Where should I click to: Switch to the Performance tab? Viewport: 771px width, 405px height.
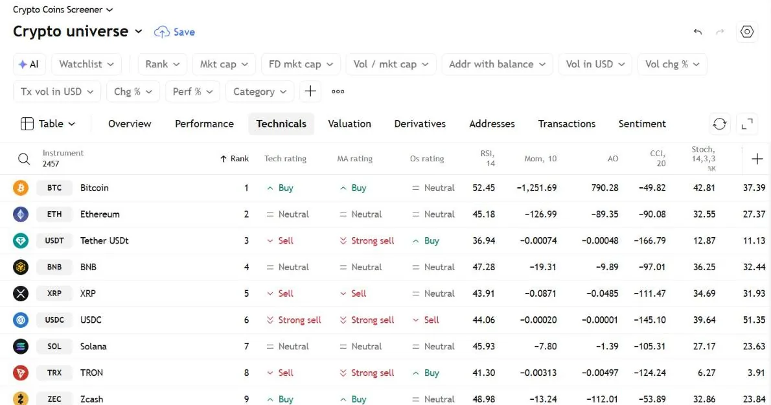click(204, 124)
